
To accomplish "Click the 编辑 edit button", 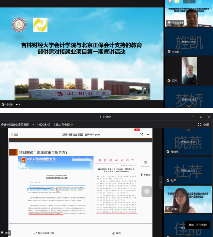I will pos(116,233).
